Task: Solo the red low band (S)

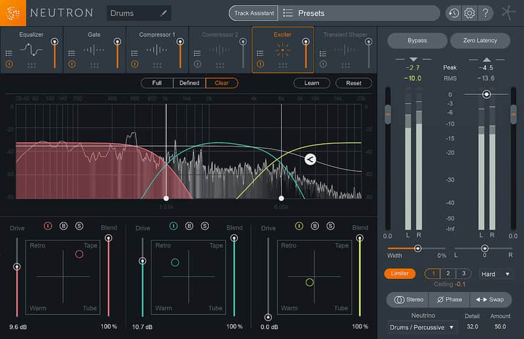Action: click(x=79, y=226)
